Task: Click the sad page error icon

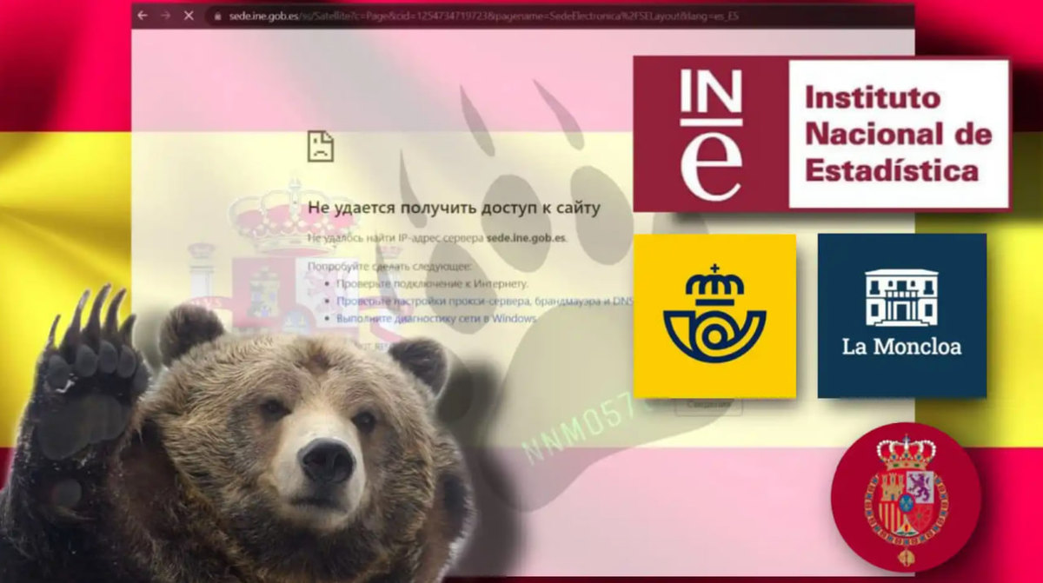Action: pos(320,146)
